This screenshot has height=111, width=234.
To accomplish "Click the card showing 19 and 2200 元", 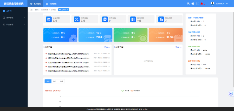I will [x=95, y=35].
